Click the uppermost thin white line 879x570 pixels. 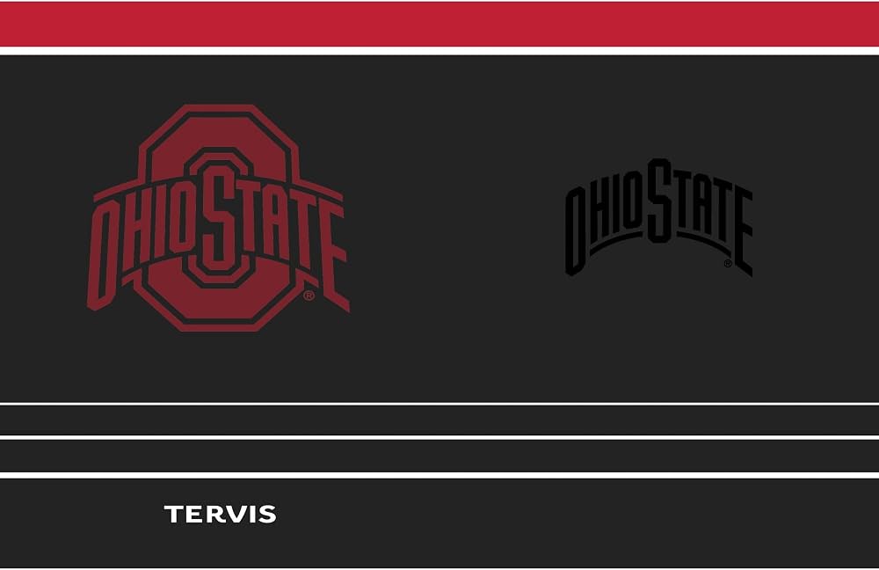(x=439, y=404)
